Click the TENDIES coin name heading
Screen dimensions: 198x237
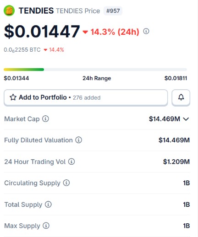coord(36,11)
